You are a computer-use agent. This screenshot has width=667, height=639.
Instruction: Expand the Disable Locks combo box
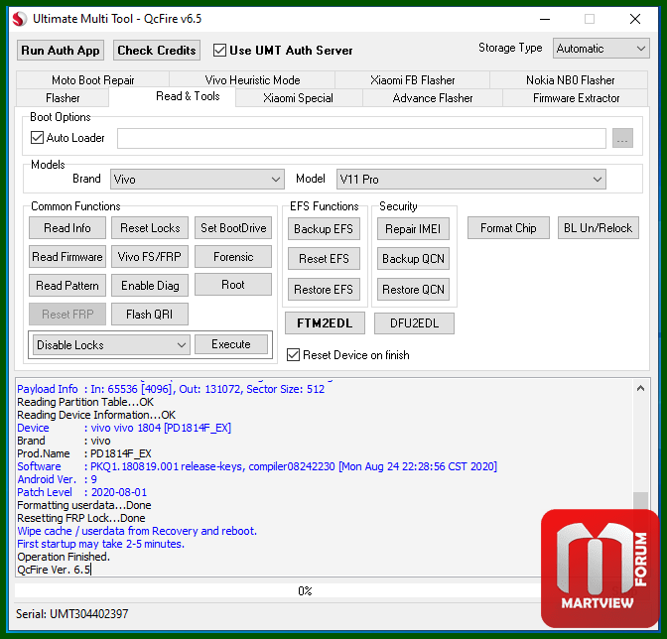click(110, 345)
